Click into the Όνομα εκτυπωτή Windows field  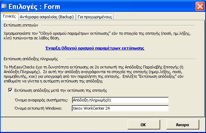[120, 108]
